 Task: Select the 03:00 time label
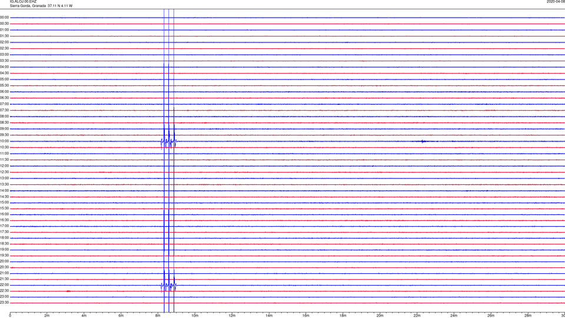(x=4, y=54)
